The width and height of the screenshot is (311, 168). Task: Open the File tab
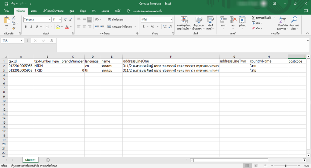7,11
